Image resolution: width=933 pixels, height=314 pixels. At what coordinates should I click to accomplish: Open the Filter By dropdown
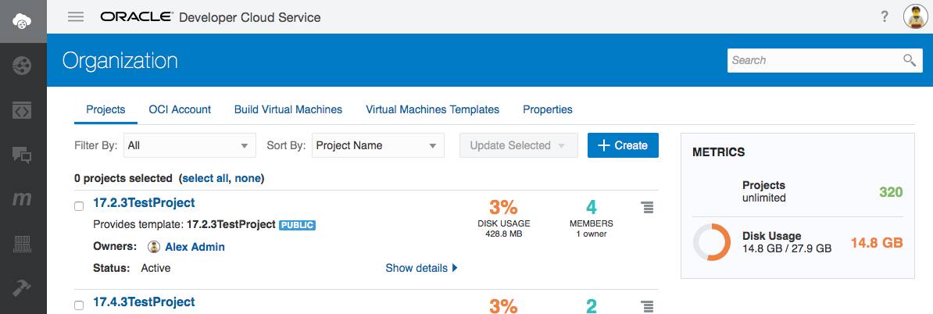click(190, 145)
